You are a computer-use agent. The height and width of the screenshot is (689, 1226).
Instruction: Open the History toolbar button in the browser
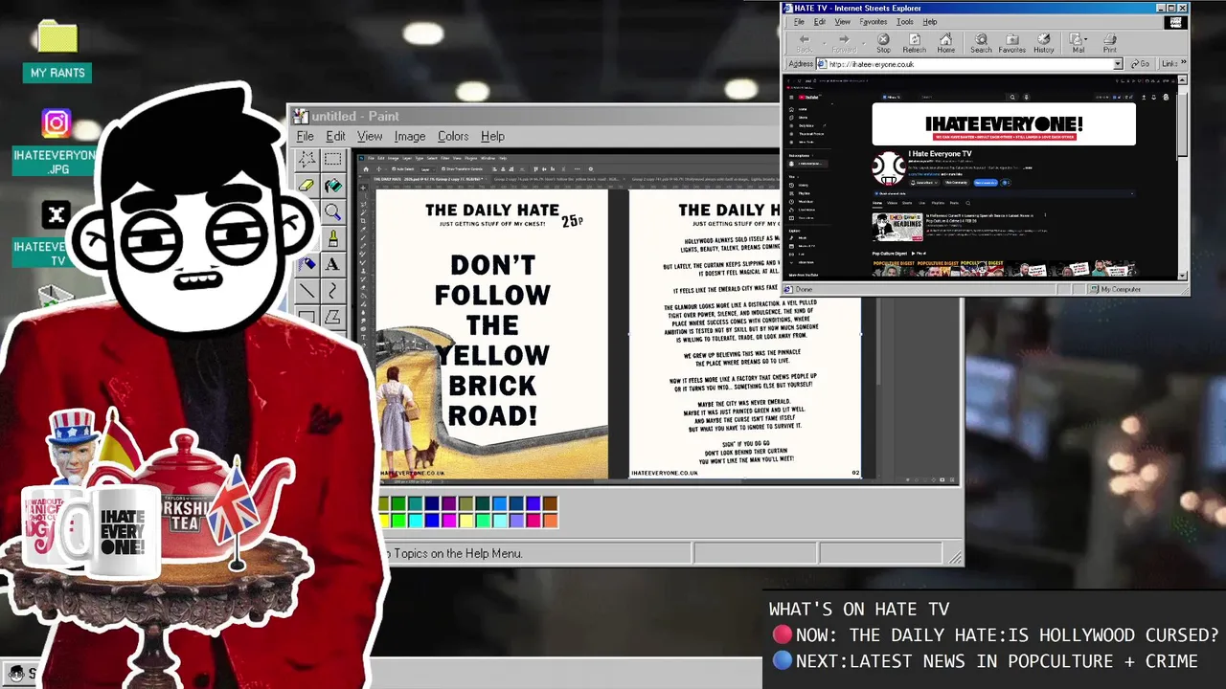[1043, 43]
